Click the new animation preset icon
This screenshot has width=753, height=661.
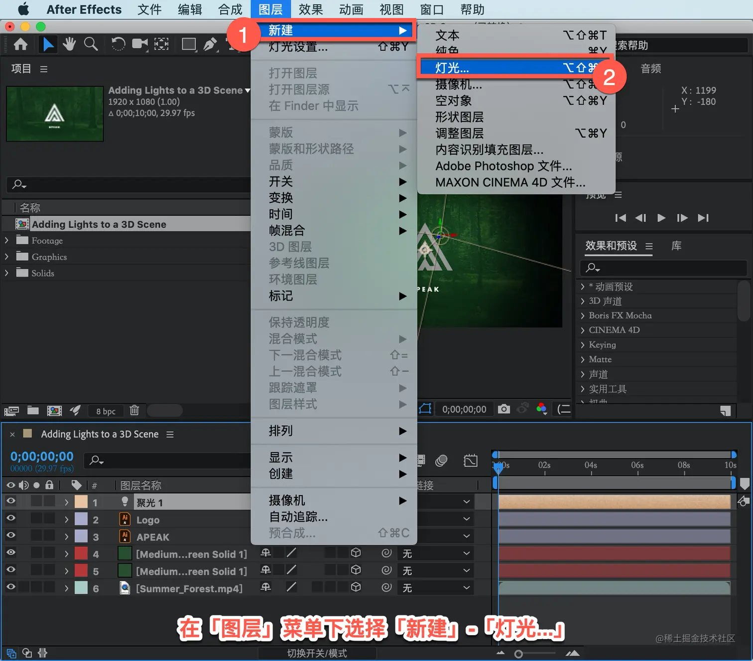point(726,410)
